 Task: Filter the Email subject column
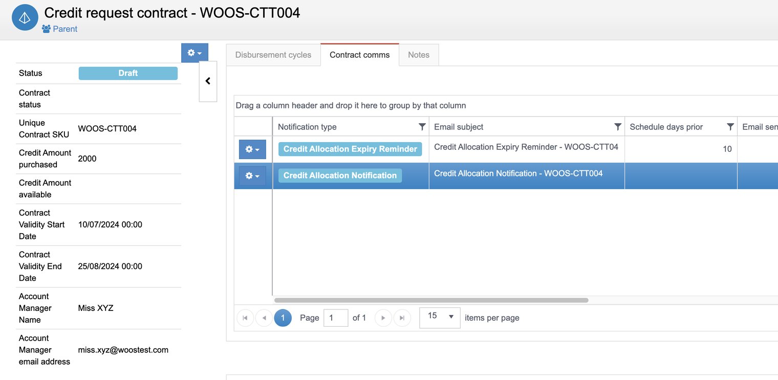point(618,127)
